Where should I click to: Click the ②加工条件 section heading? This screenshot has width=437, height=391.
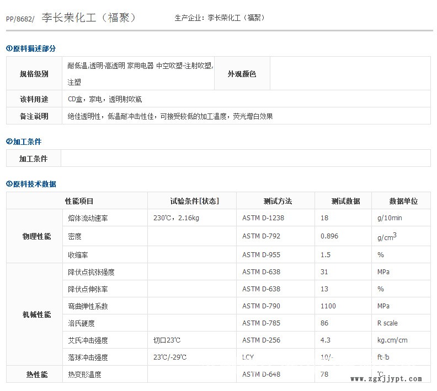(x=24, y=142)
